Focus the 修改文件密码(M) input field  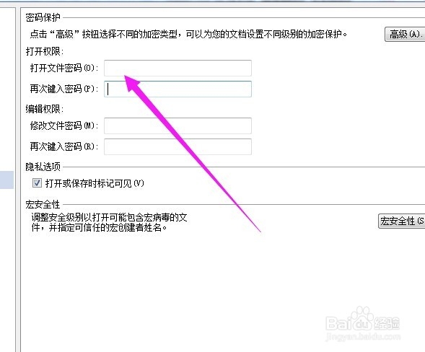178,126
